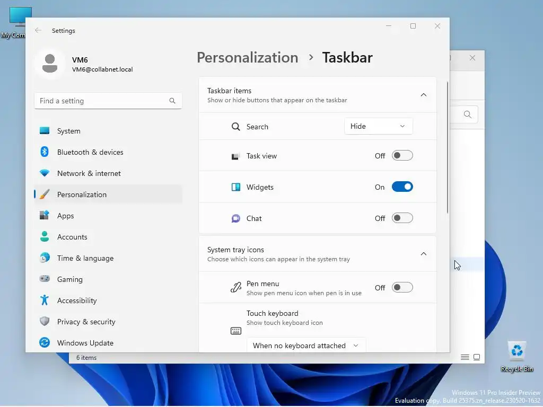Click the VM6 user avatar
The width and height of the screenshot is (543, 407).
(50, 64)
